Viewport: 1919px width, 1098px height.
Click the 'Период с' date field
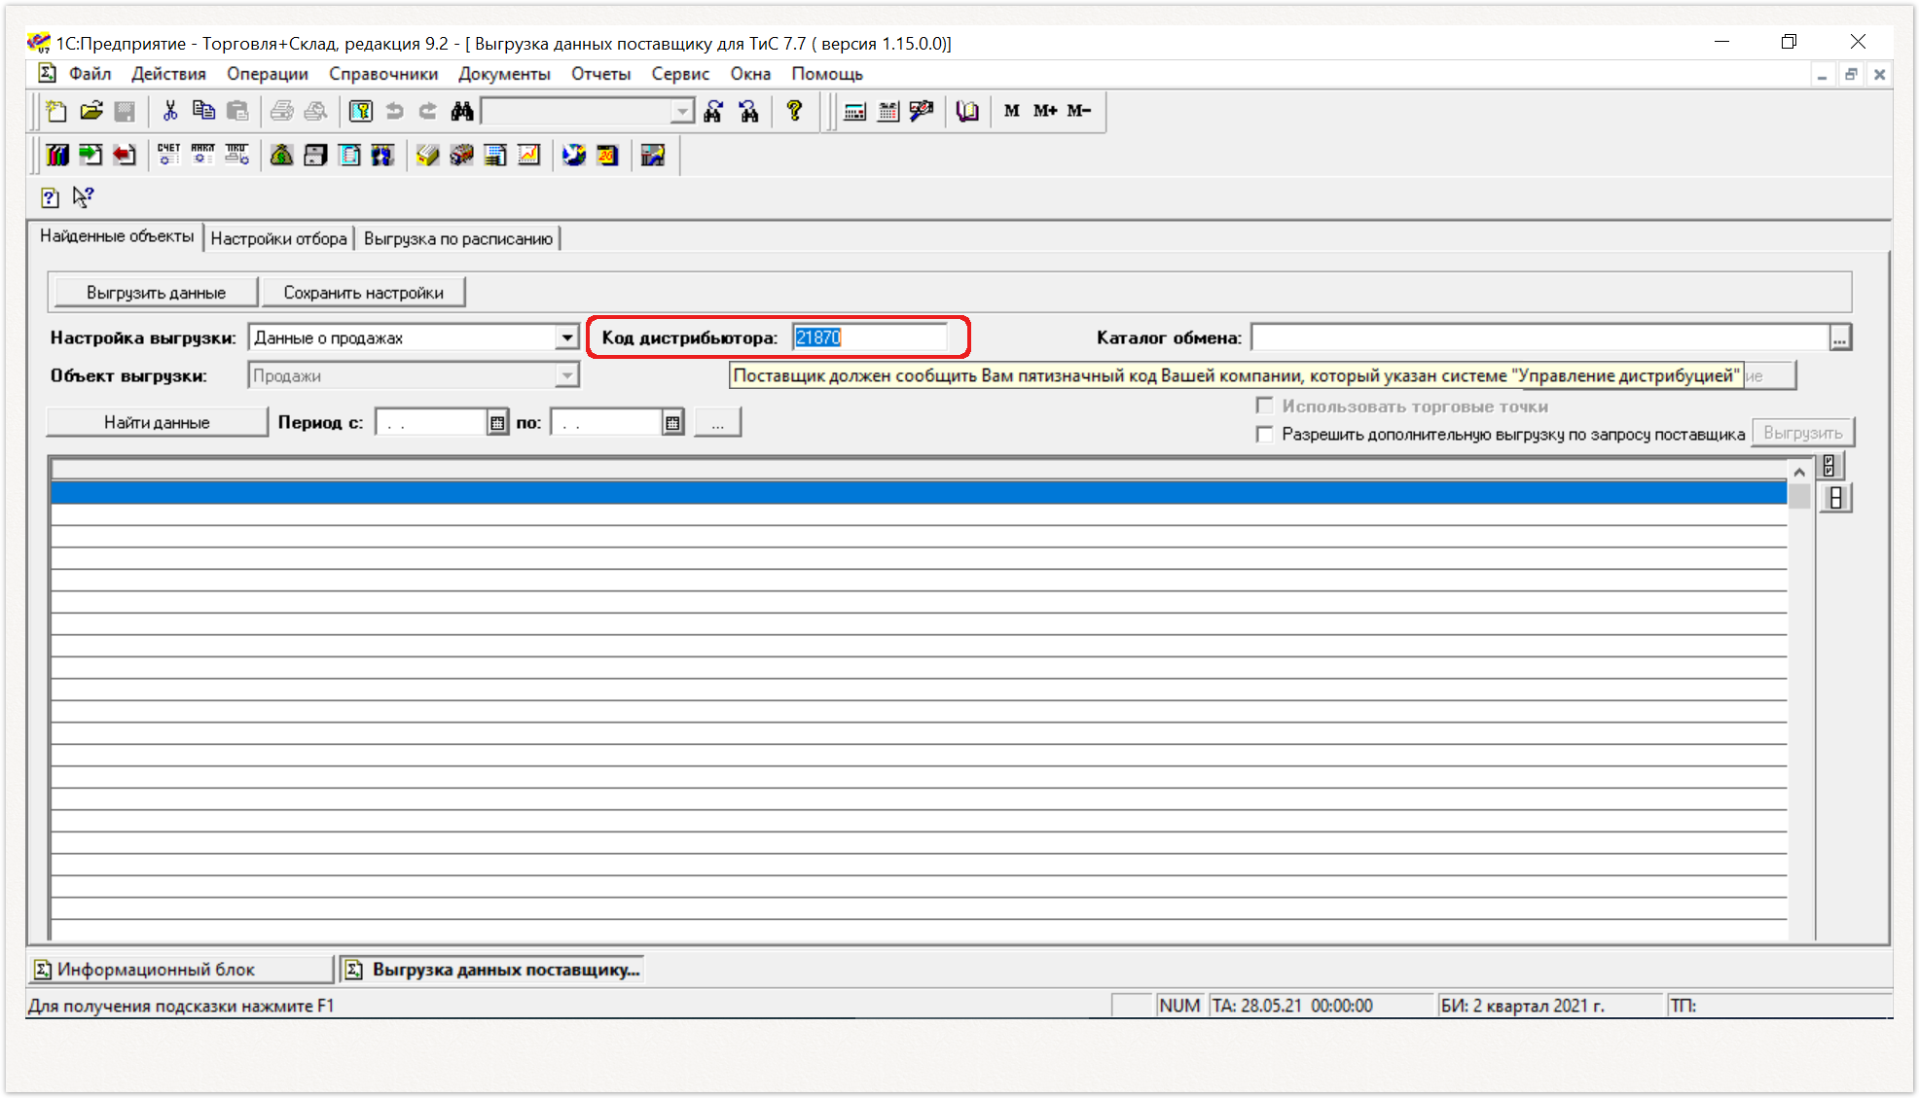pyautogui.click(x=431, y=422)
